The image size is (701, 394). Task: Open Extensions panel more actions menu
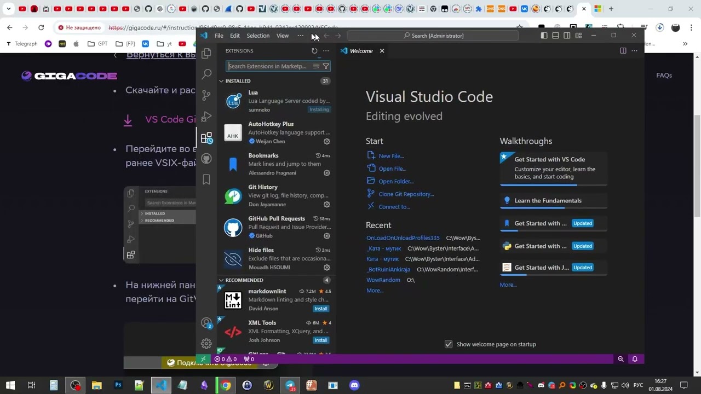(x=326, y=51)
